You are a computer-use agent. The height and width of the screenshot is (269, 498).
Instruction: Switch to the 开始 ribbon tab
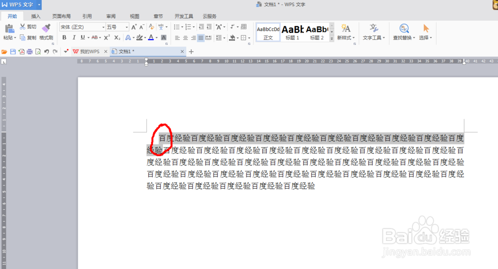pyautogui.click(x=12, y=16)
